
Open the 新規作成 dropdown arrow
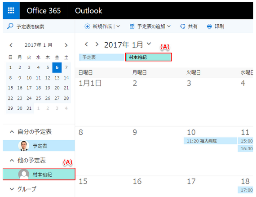tap(118, 27)
